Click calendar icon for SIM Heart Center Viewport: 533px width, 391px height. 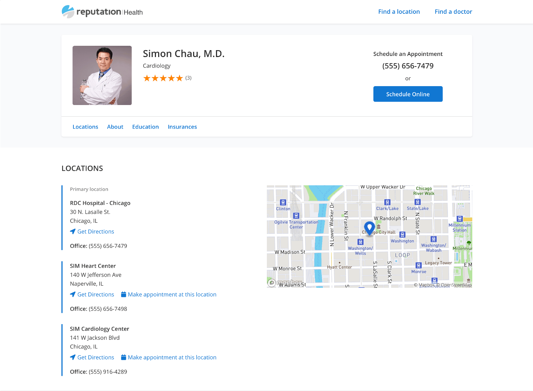[124, 294]
